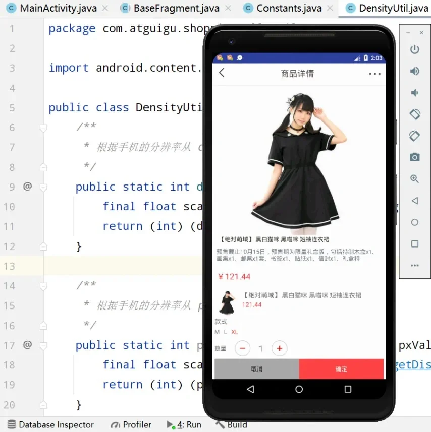The image size is (431, 432).
Task: Open extended controls via the ellipsis icon
Action: coord(414,265)
